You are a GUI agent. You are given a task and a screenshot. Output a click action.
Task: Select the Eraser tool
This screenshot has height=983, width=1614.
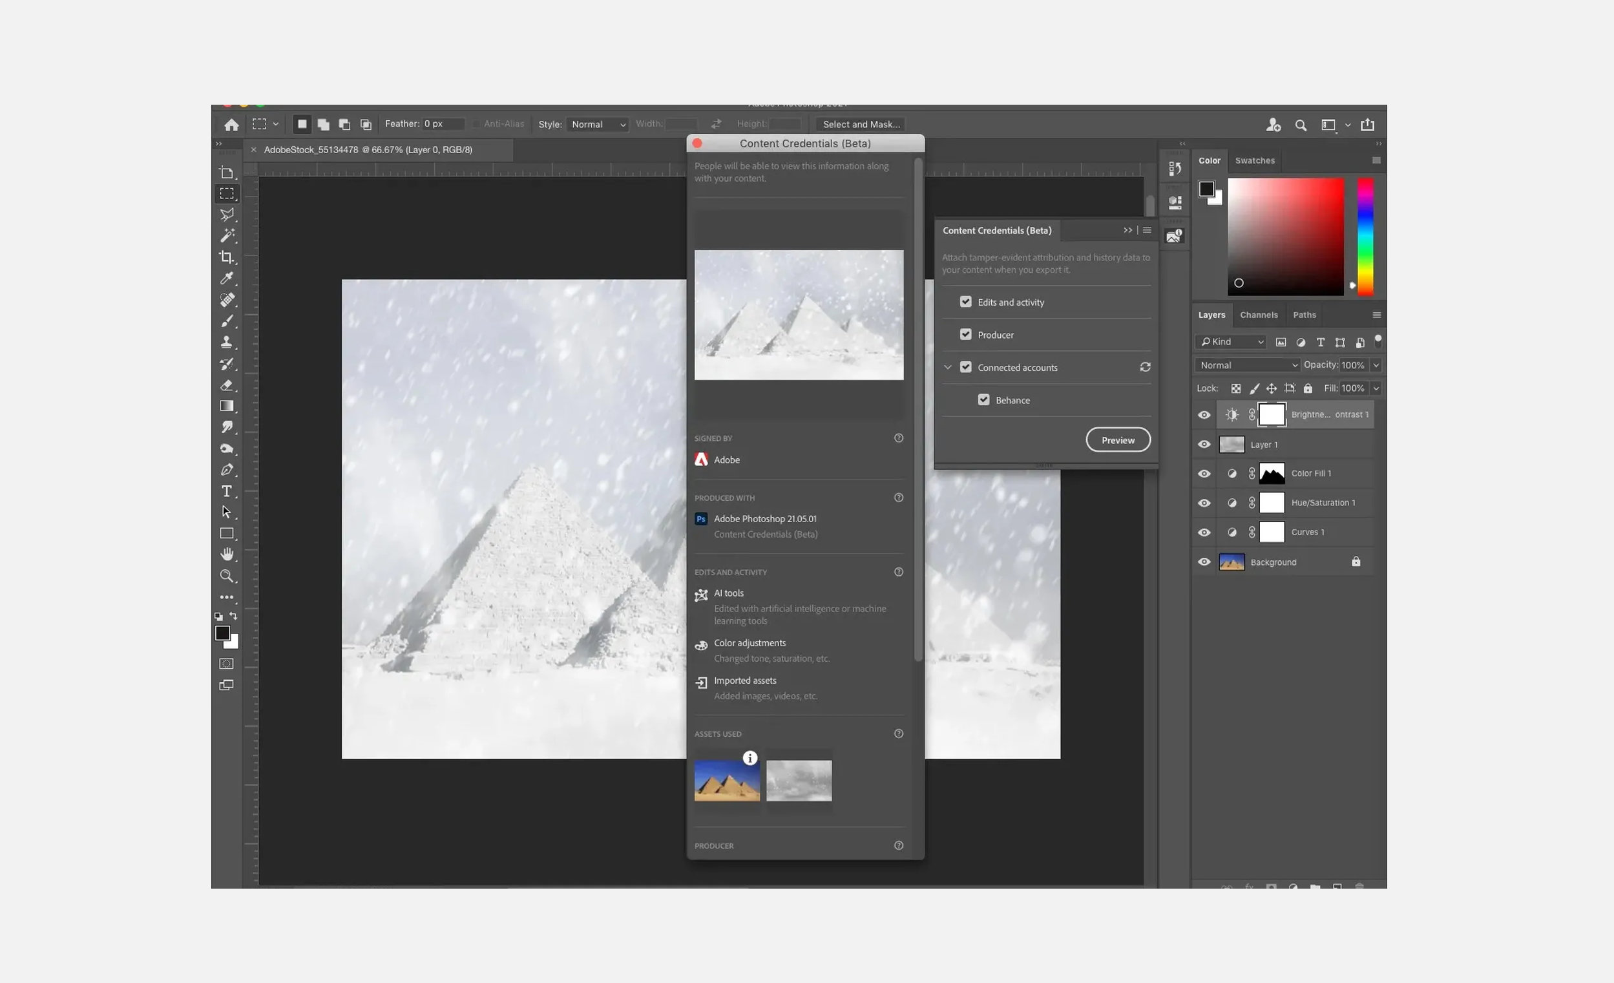pyautogui.click(x=227, y=385)
